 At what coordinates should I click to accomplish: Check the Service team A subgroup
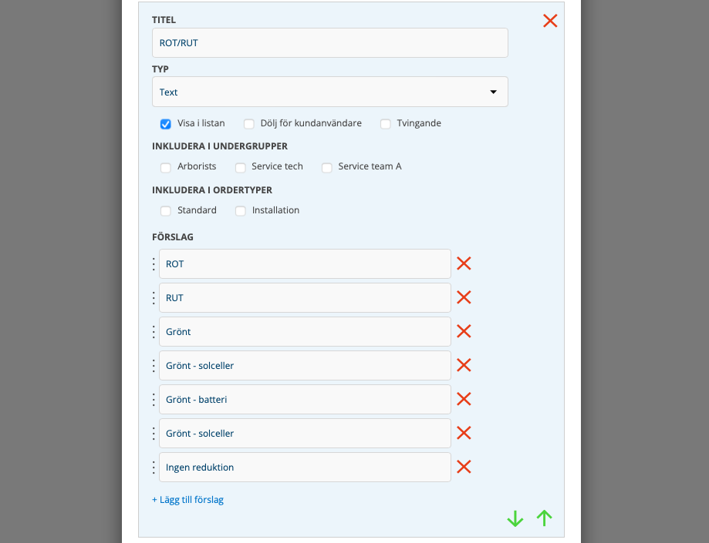click(326, 167)
